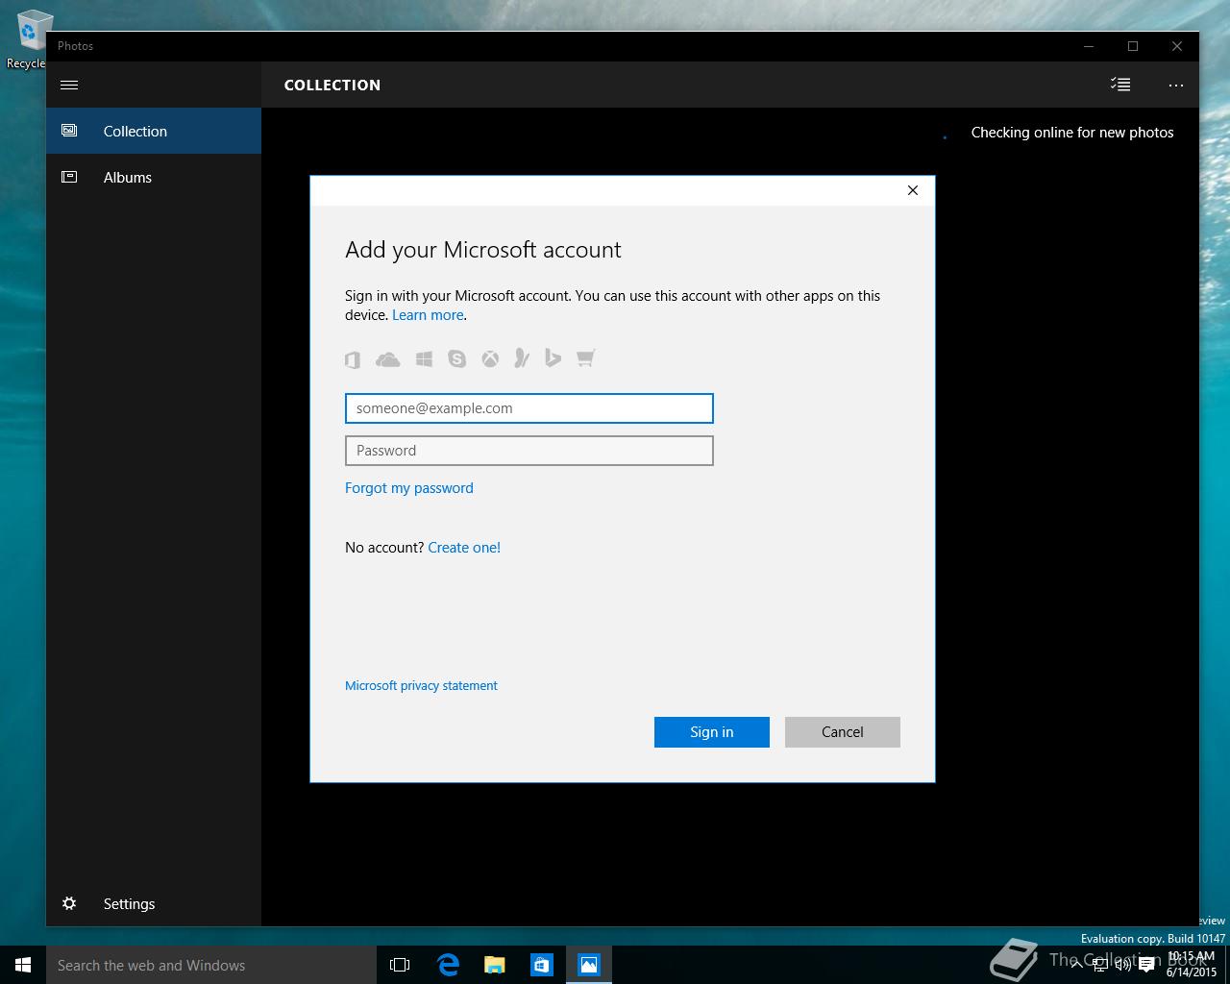
Task: Click the select-mode checklist icon
Action: pos(1120,85)
